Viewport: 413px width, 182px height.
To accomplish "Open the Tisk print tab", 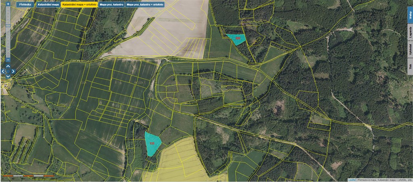I will (x=410, y=67).
